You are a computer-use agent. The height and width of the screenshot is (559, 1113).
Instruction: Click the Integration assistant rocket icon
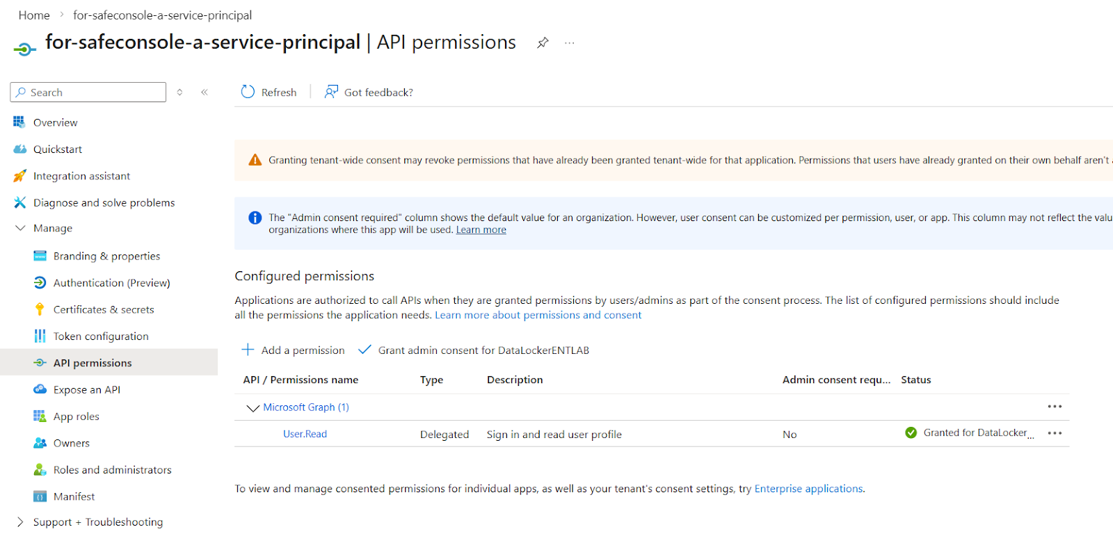click(19, 176)
